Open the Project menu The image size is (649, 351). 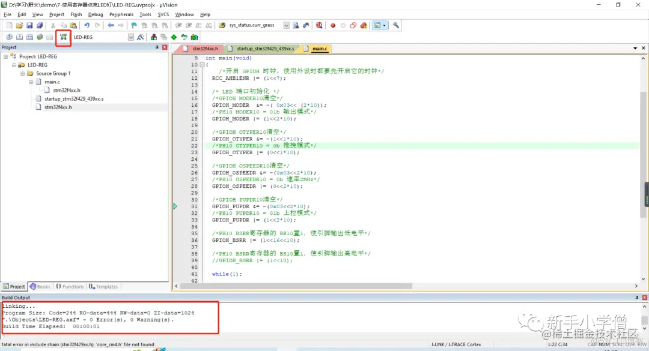click(56, 14)
